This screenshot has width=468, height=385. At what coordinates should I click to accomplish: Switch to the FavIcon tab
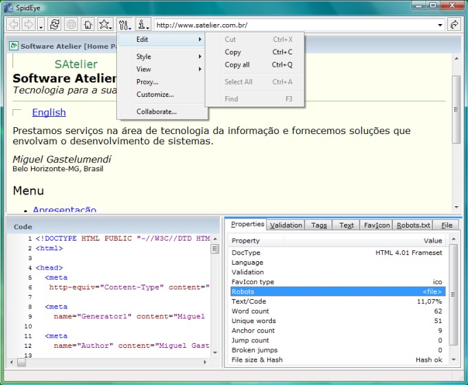point(376,225)
